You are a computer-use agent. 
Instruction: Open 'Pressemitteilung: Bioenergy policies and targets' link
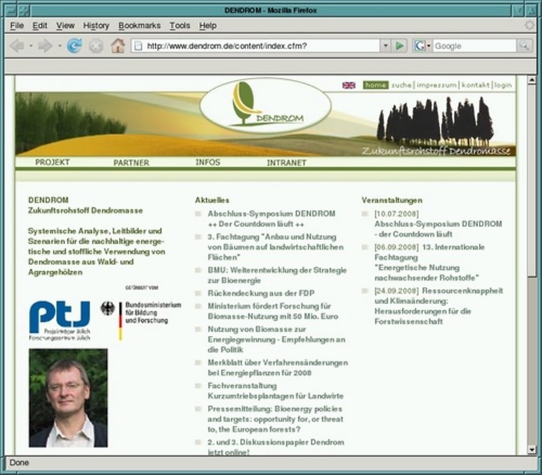(276, 419)
